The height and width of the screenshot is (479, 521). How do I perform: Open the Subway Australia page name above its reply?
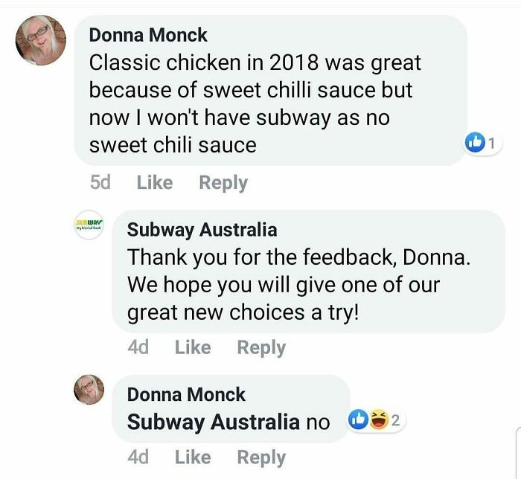pos(202,230)
